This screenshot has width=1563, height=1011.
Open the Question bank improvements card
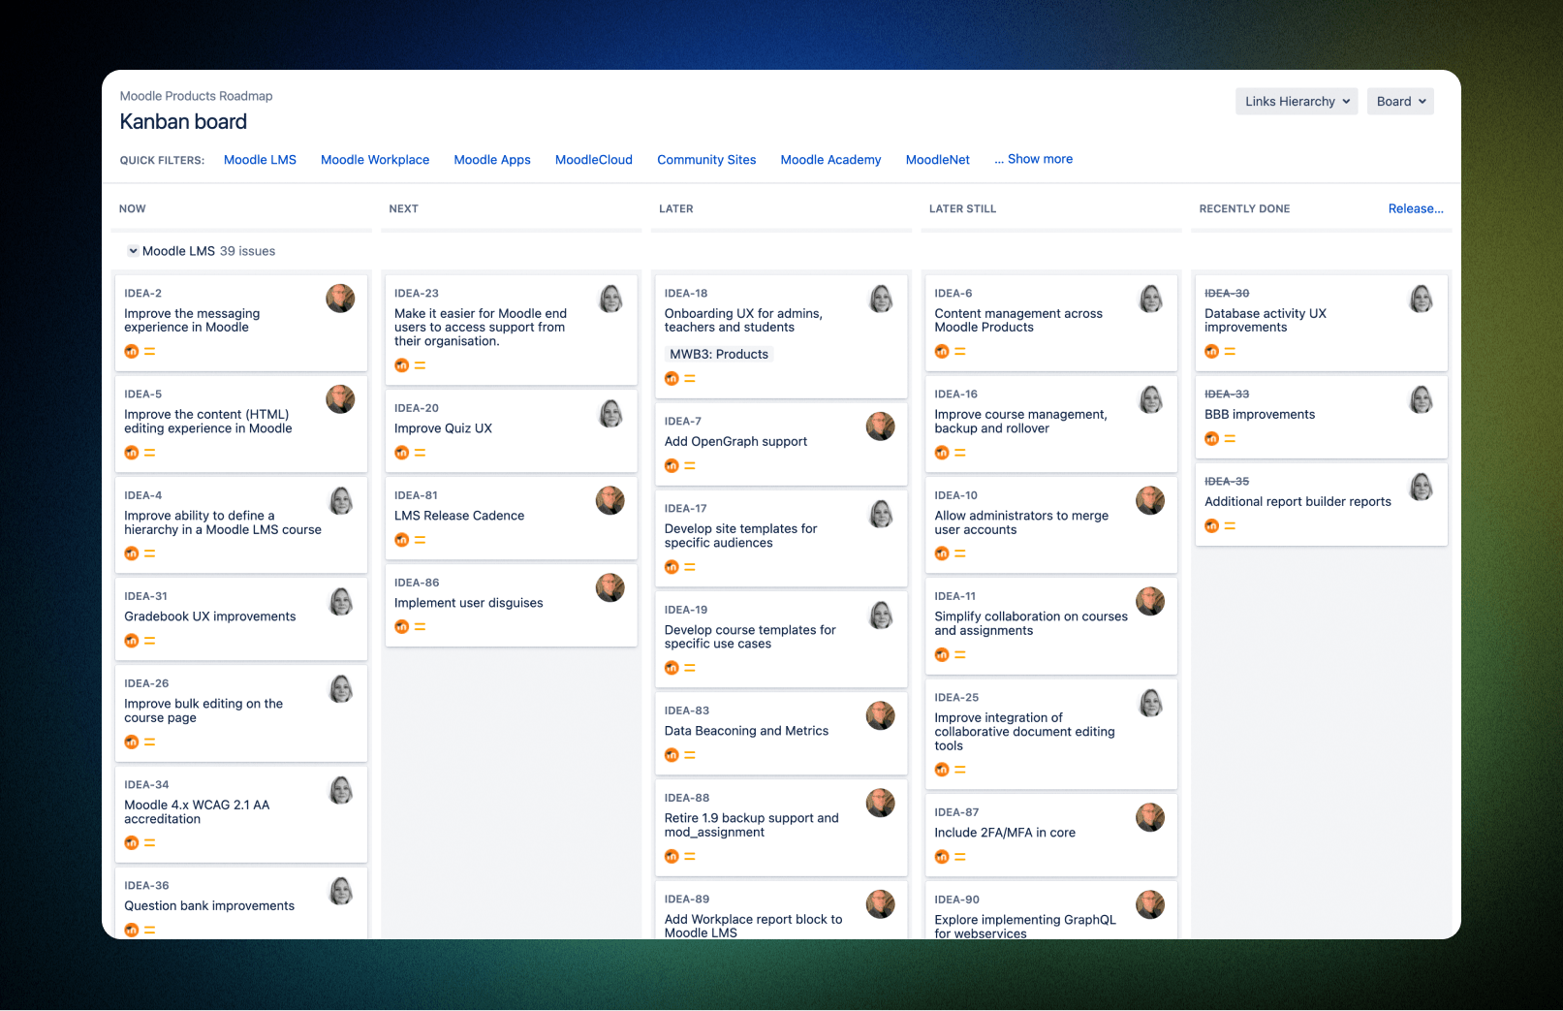click(x=241, y=903)
